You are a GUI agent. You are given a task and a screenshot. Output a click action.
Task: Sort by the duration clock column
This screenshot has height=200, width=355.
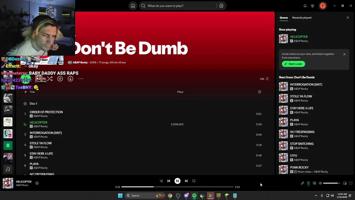pos(260,92)
